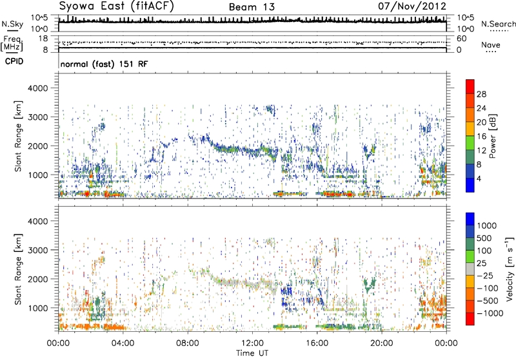Screen dimensions: 516x357
Task: Click the "08:00" time axis label
Action: pos(188,343)
